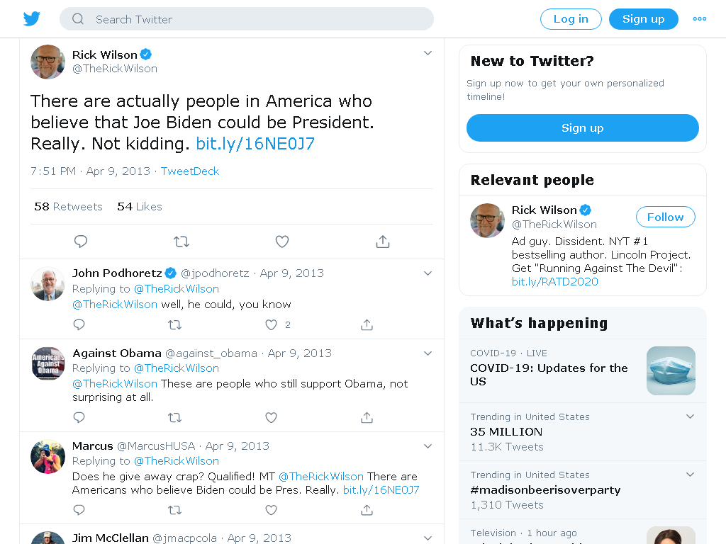Expand options for 35 MILLION trend
The width and height of the screenshot is (726, 544).
pos(690,416)
